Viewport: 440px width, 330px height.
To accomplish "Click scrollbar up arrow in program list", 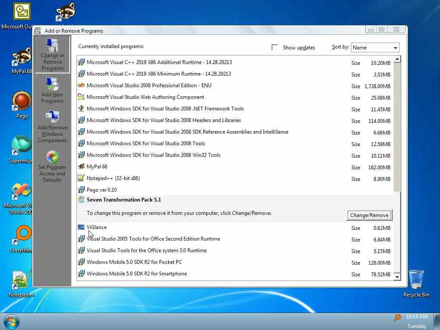I will 397,59.
